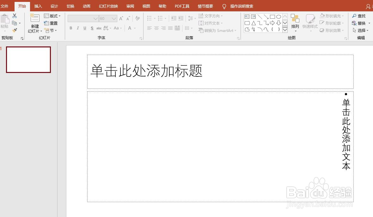Open the Design (设计) ribbon tab
Screen dimensions: 373x217
54,6
